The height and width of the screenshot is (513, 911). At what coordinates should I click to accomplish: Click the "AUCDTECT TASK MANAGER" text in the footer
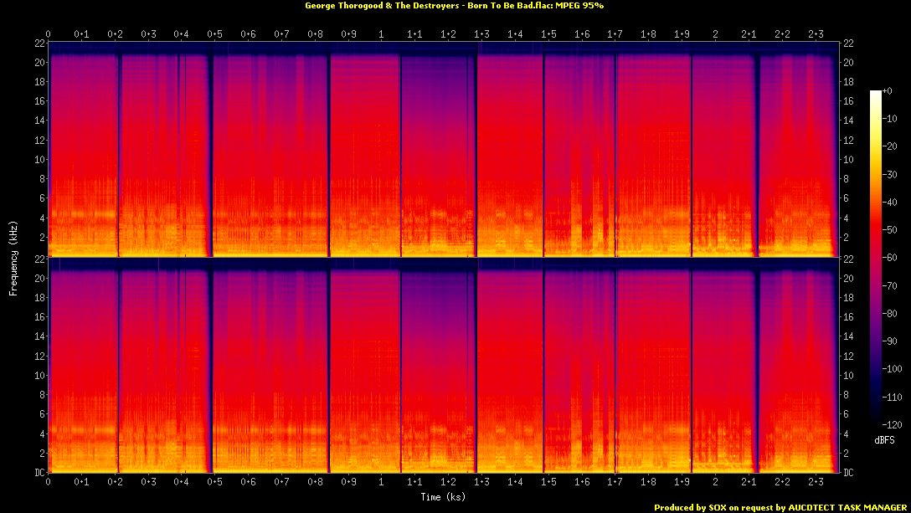point(842,507)
